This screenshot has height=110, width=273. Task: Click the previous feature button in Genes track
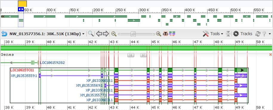(x=131, y=55)
